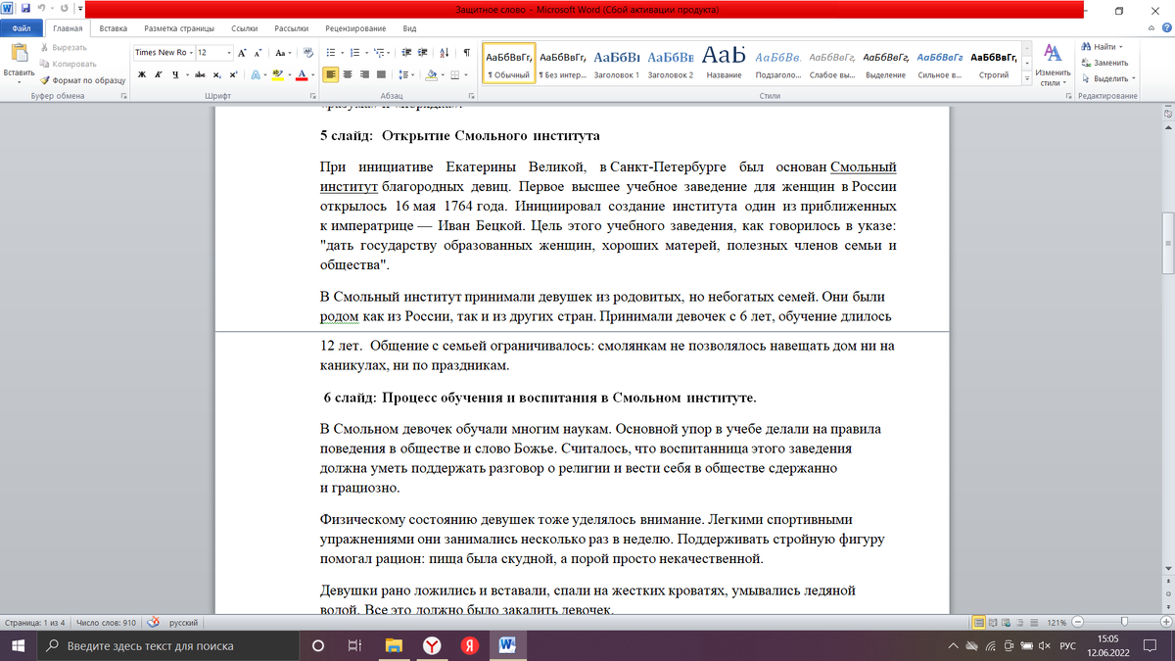Open Change Styles (Изменить стили) menu
The image size is (1175, 661).
(1053, 65)
